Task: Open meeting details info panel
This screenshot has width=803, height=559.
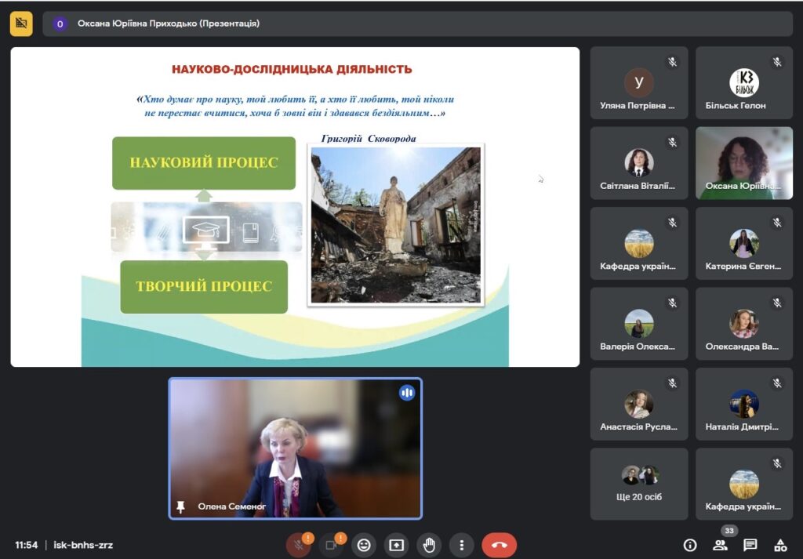Action: coord(690,545)
